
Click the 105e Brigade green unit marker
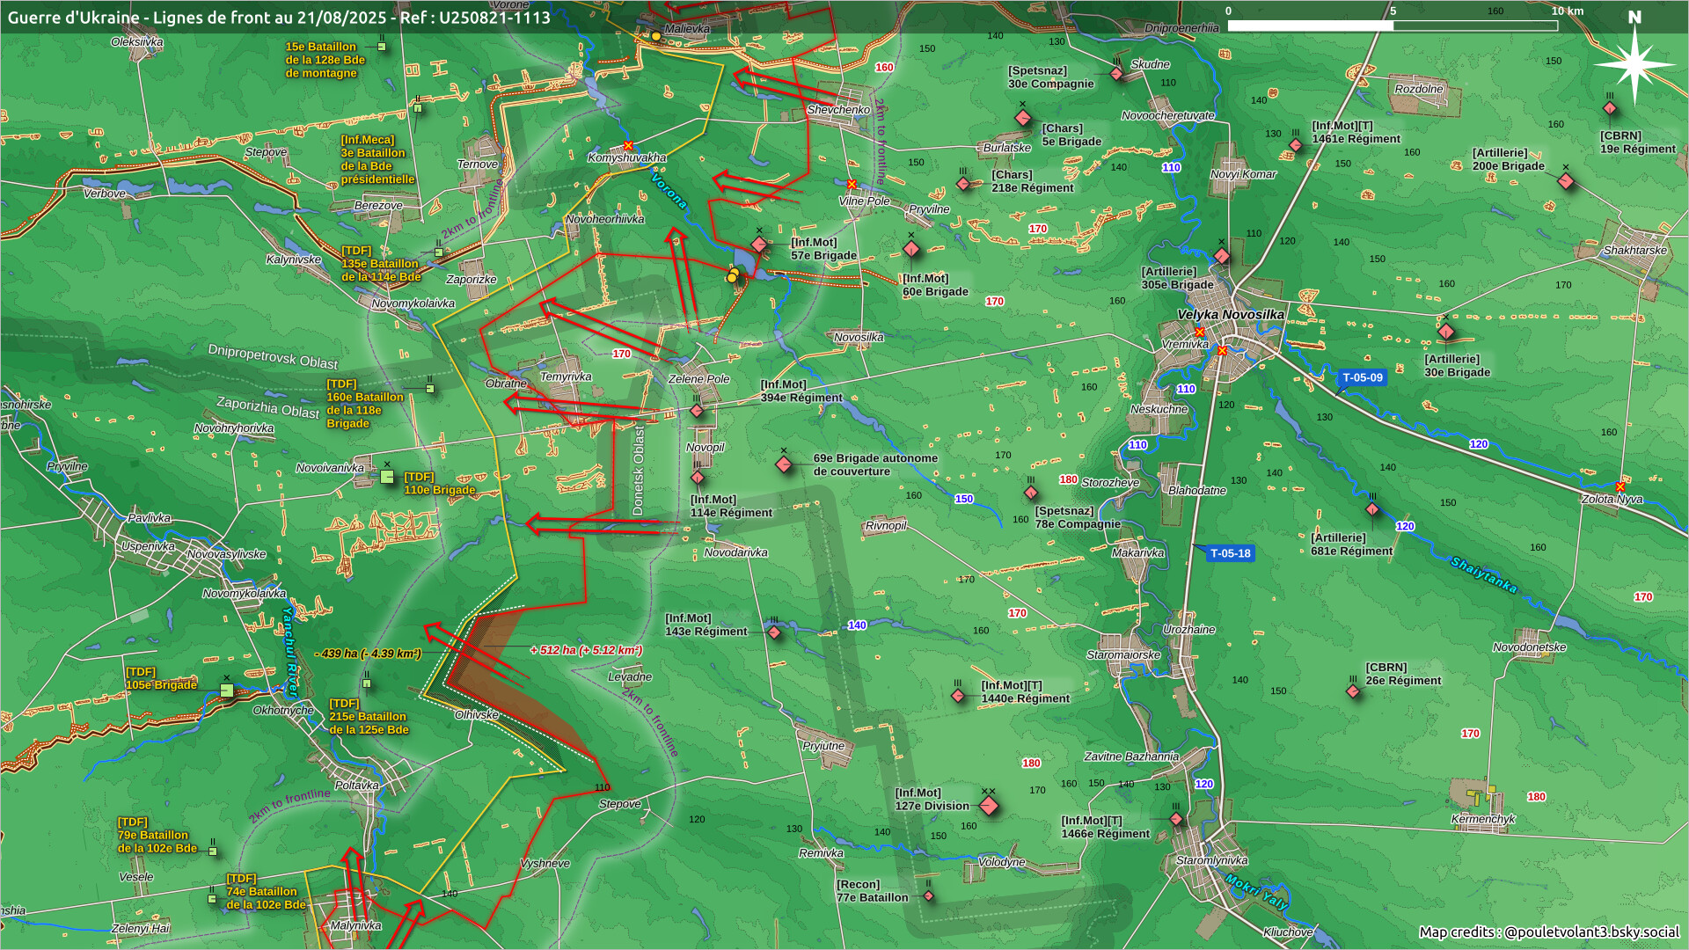(x=227, y=691)
